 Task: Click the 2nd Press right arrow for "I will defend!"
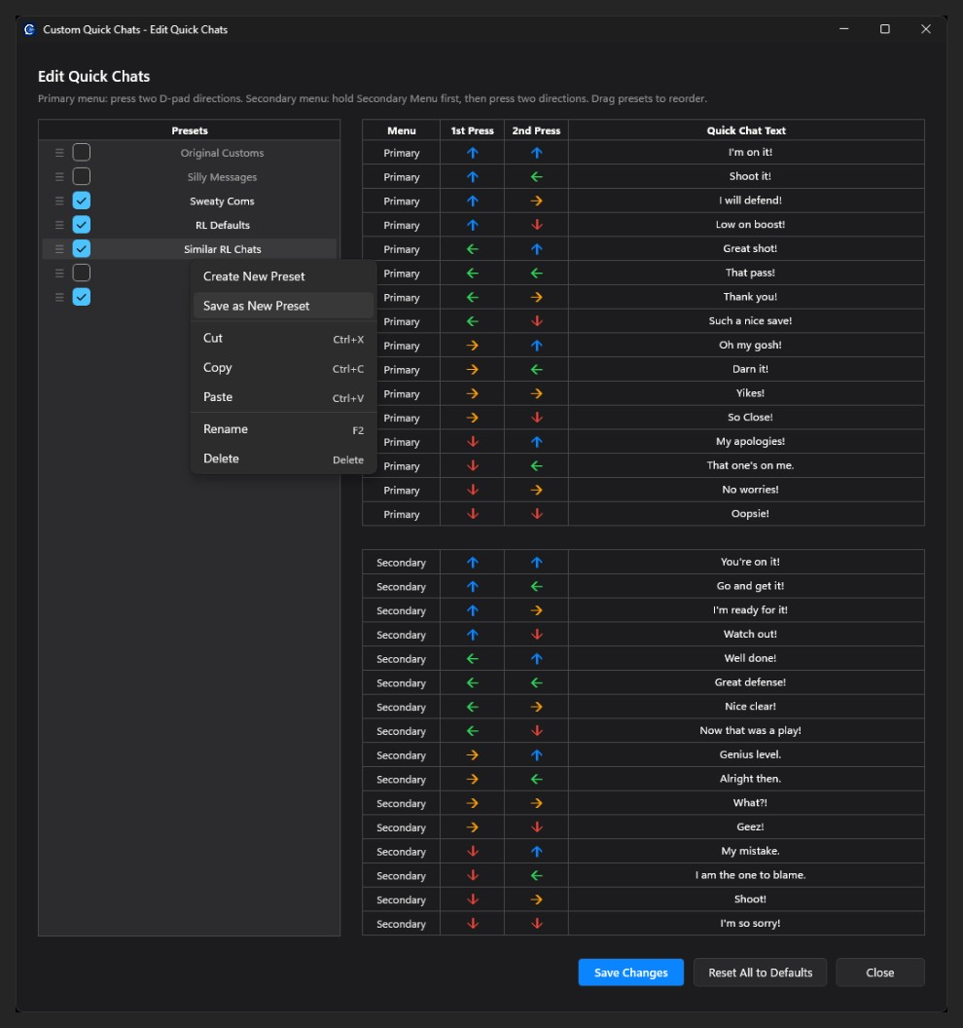(537, 201)
